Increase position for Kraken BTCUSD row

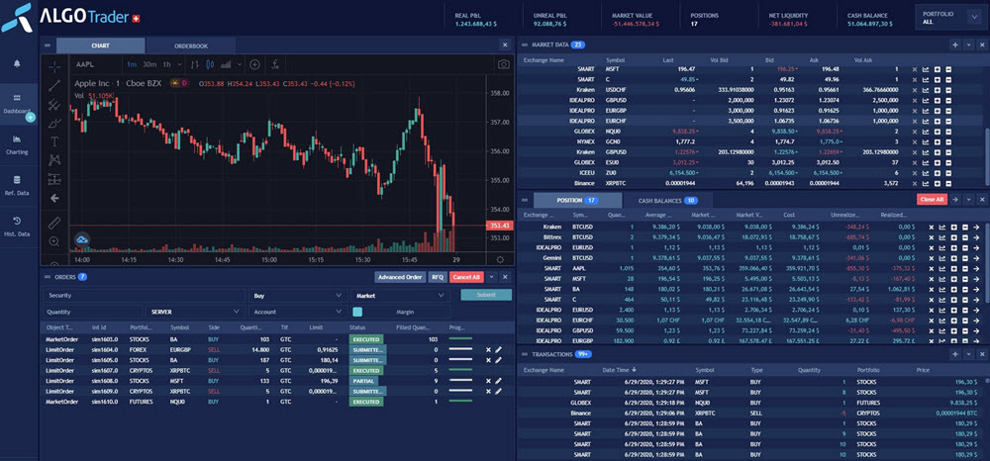point(953,227)
